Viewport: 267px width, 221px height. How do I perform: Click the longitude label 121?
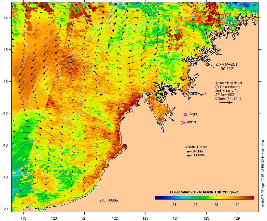click(x=84, y=218)
